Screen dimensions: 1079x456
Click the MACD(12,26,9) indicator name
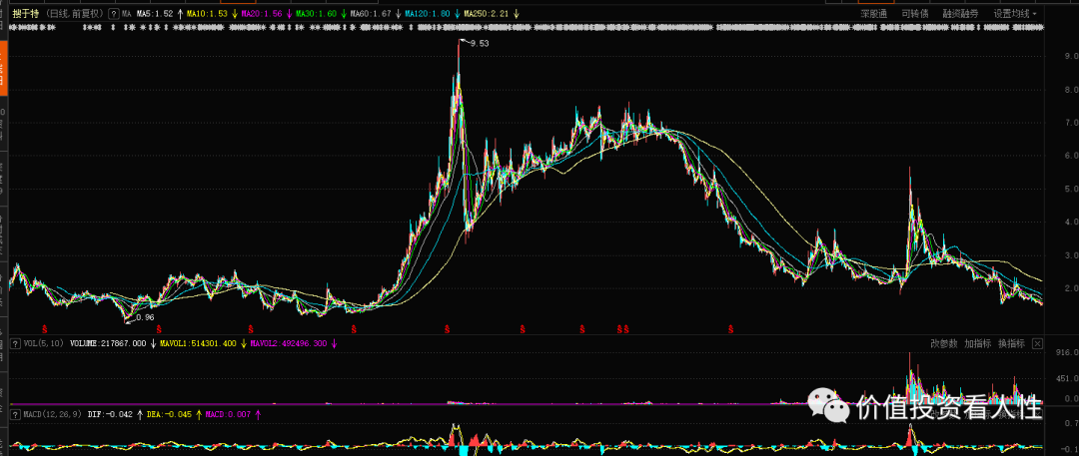(x=52, y=415)
